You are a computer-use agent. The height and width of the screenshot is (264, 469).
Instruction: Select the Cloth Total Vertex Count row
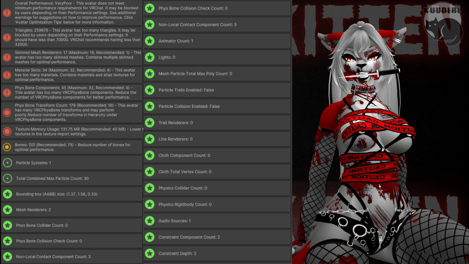tap(217, 172)
